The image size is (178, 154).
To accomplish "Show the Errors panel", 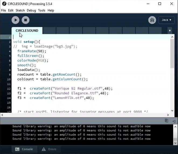I will (x=49, y=149).
